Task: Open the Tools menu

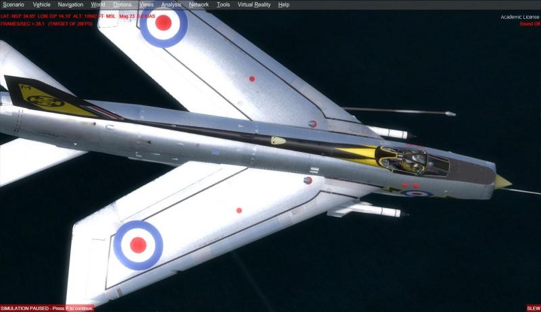Action: click(x=223, y=5)
